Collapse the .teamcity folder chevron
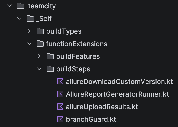 [9, 6]
